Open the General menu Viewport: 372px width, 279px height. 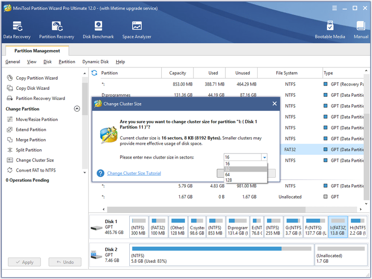coord(13,62)
